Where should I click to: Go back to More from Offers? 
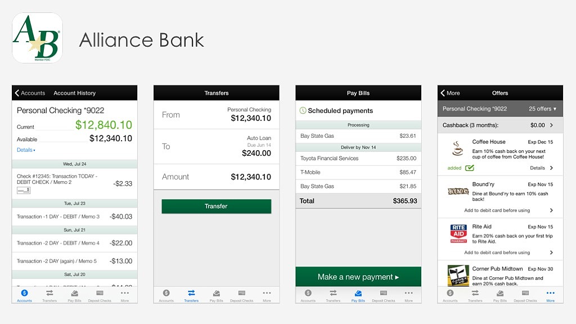(450, 93)
